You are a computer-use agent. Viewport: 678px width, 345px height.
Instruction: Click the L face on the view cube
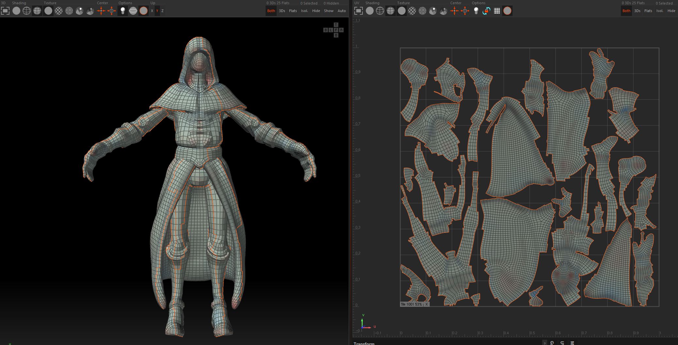click(x=331, y=30)
